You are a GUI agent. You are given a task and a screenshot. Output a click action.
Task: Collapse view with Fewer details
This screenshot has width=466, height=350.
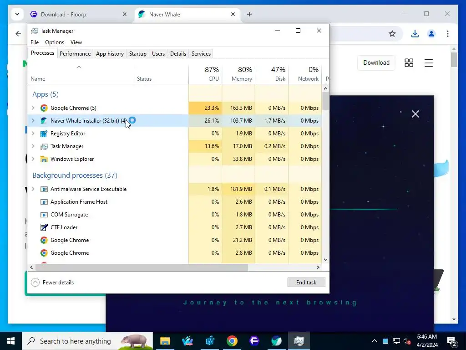tap(52, 283)
